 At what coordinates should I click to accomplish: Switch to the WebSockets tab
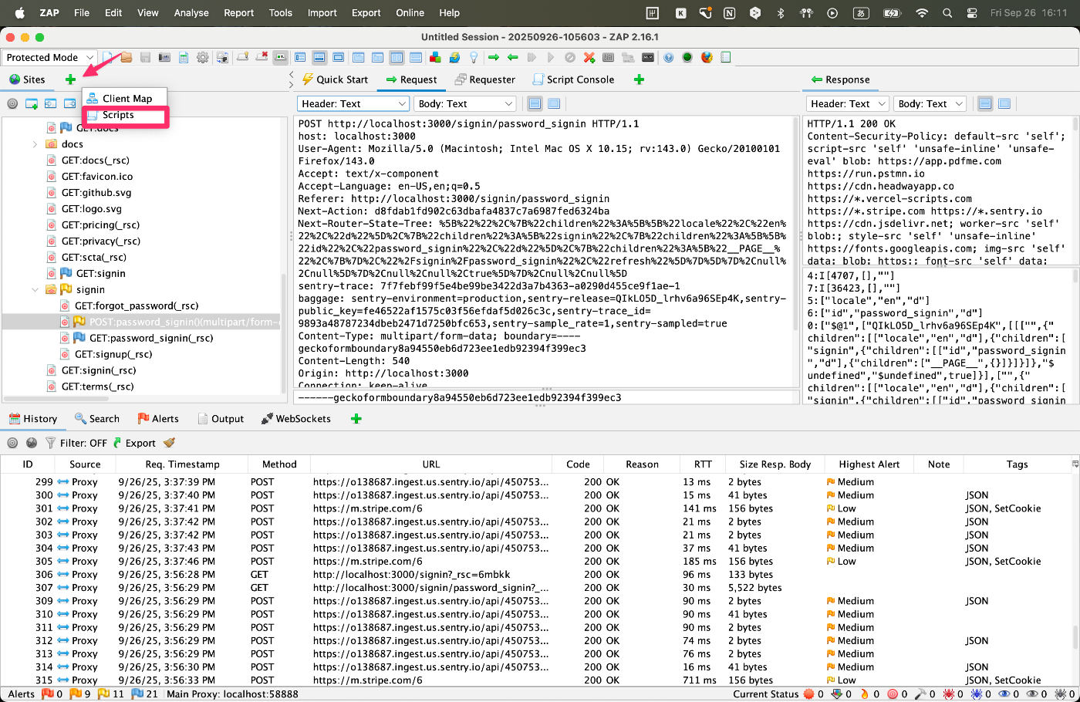pyautogui.click(x=296, y=419)
